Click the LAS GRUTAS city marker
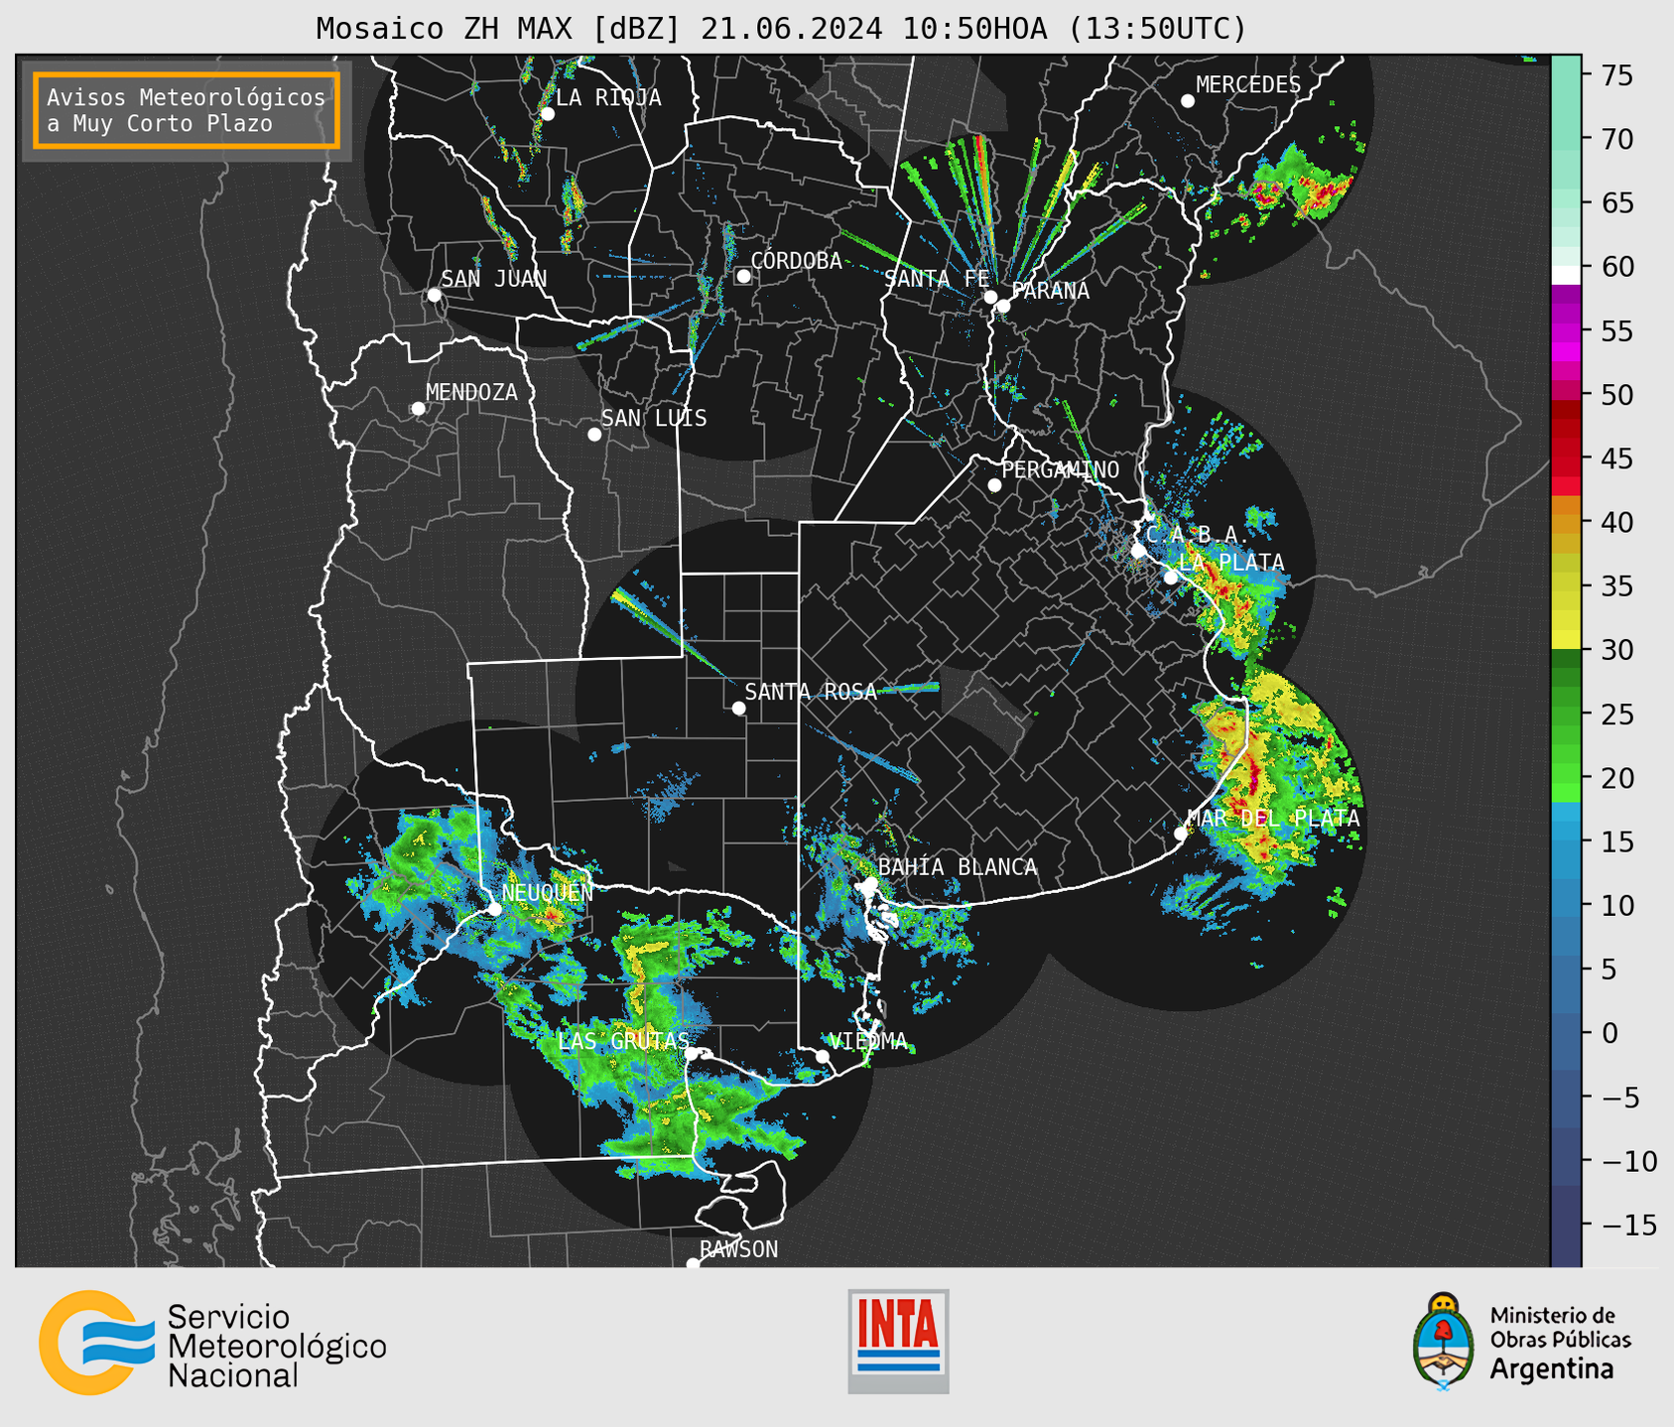 (x=691, y=1054)
